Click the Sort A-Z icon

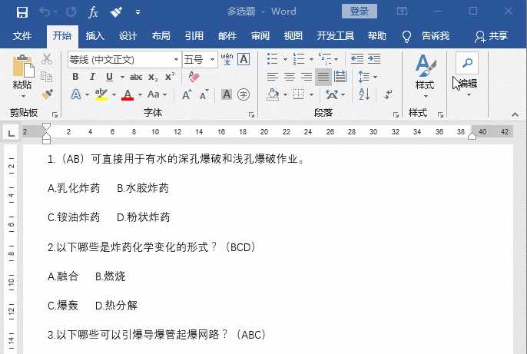(x=364, y=94)
